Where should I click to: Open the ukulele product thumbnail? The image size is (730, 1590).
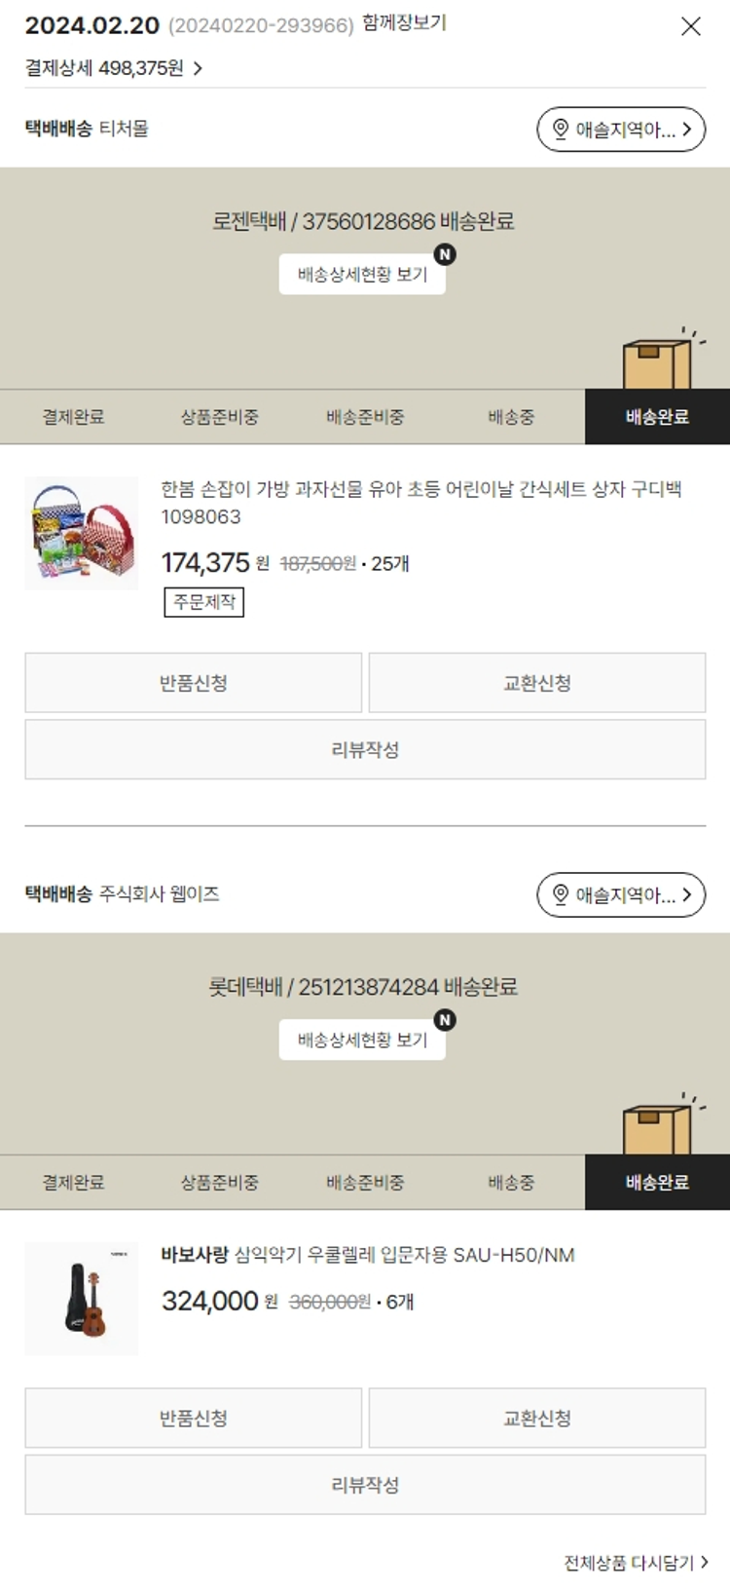(x=82, y=1299)
